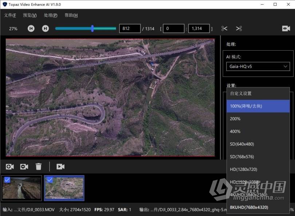The image size is (295, 216).
Task: Click the add video camera icon
Action: (10, 166)
